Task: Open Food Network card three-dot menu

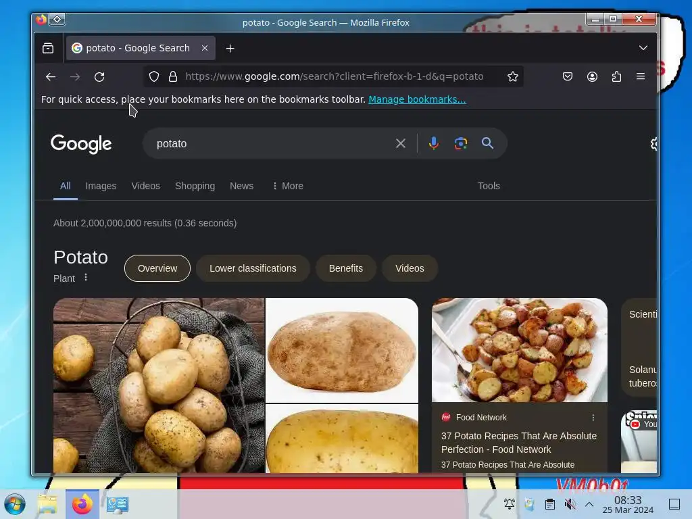Action: coord(593,418)
